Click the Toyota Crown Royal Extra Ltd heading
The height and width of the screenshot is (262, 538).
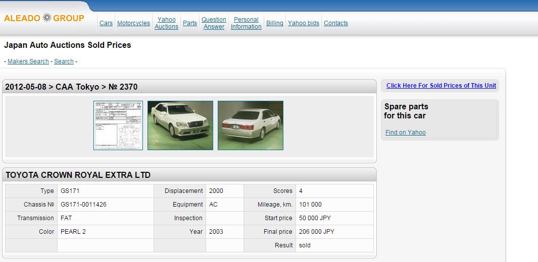point(78,175)
